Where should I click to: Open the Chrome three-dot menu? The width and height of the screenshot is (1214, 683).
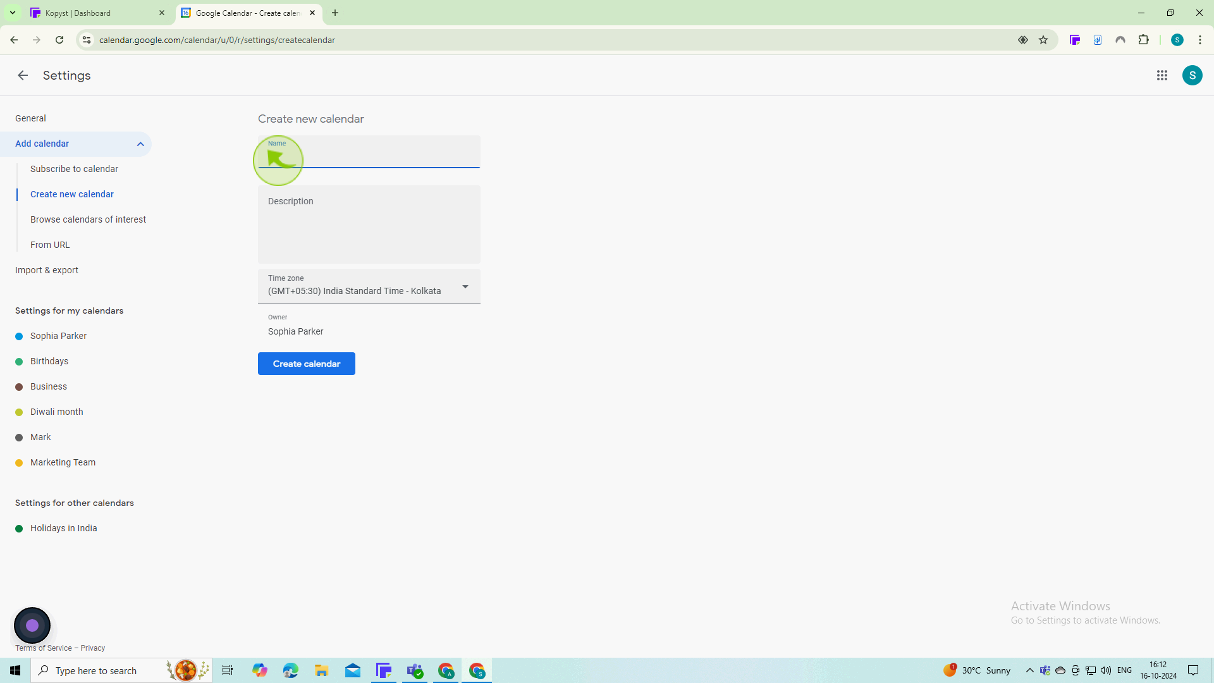[1200, 40]
